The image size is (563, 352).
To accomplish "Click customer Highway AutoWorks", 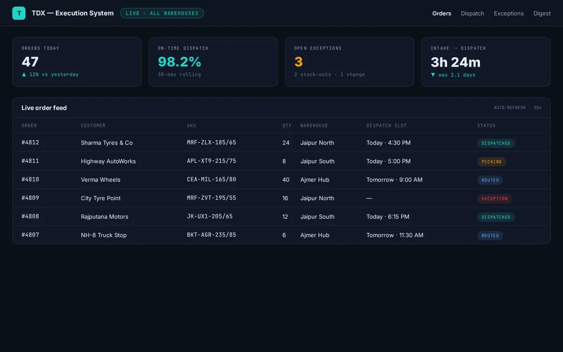I will tap(108, 161).
